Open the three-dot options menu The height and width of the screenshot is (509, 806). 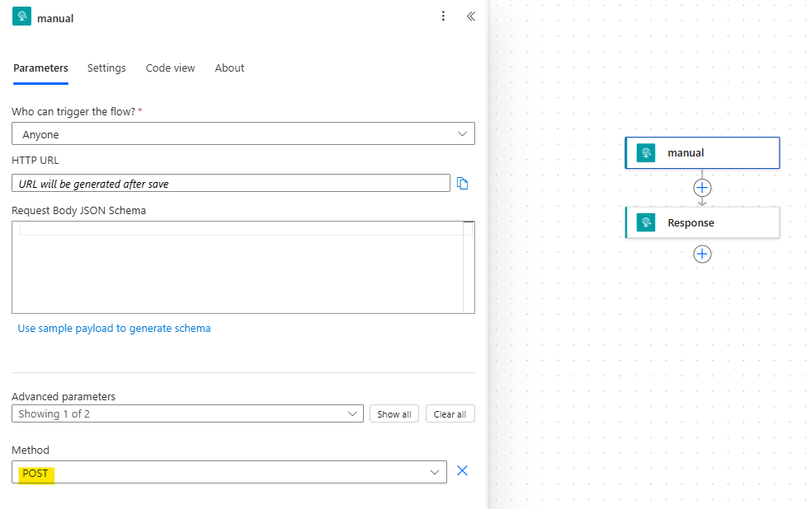443,16
